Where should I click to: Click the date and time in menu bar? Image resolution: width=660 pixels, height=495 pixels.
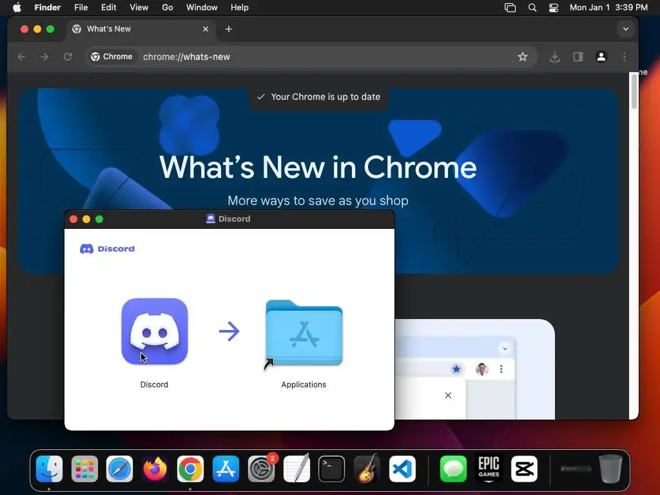pyautogui.click(x=608, y=8)
